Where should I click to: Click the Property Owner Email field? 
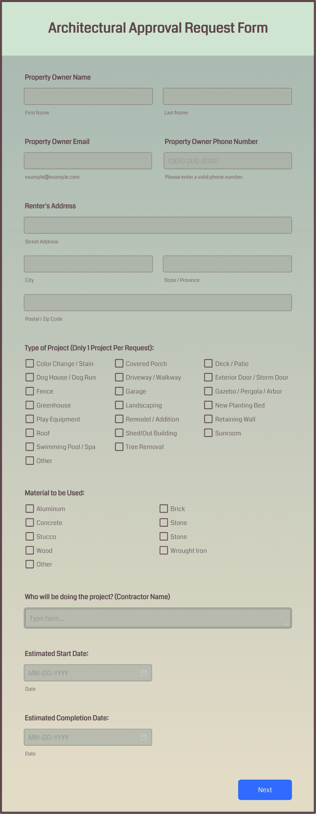88,160
